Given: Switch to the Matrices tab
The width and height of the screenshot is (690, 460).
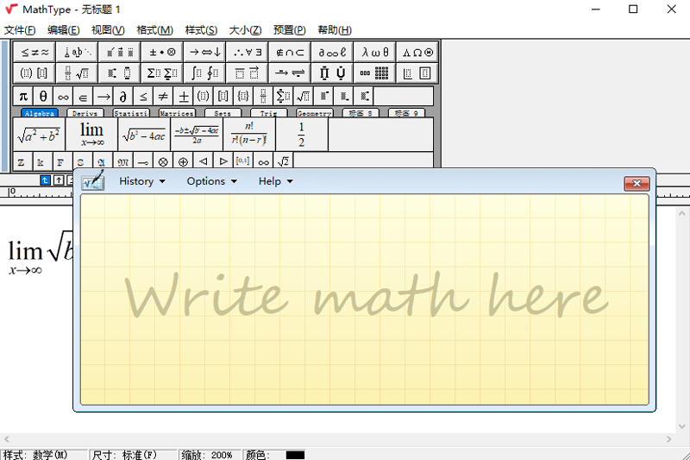Looking at the screenshot, I should [x=176, y=113].
